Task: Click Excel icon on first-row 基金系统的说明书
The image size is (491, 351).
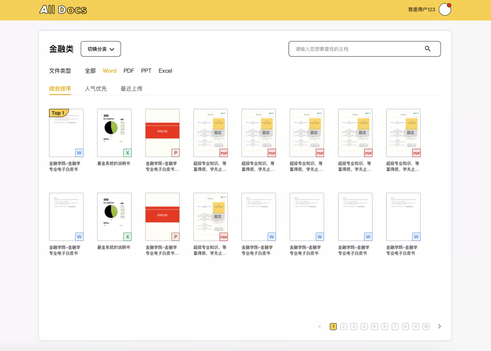Action: click(127, 153)
